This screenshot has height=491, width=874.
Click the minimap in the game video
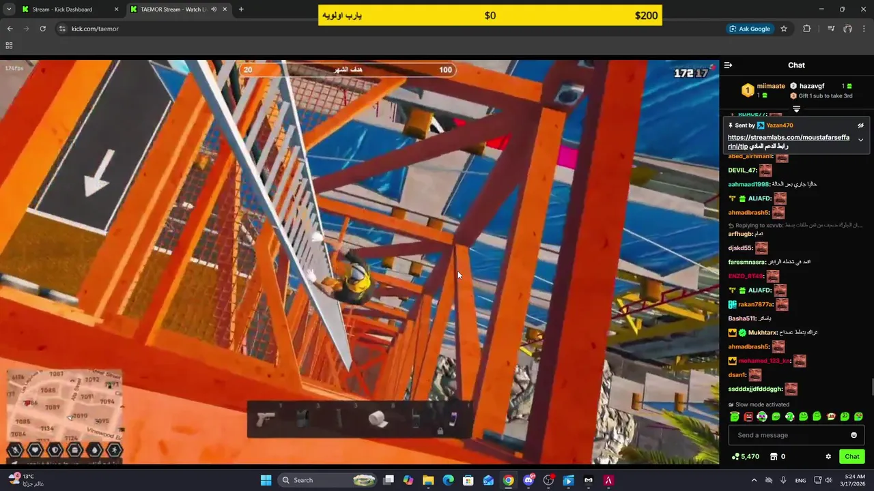coord(65,406)
